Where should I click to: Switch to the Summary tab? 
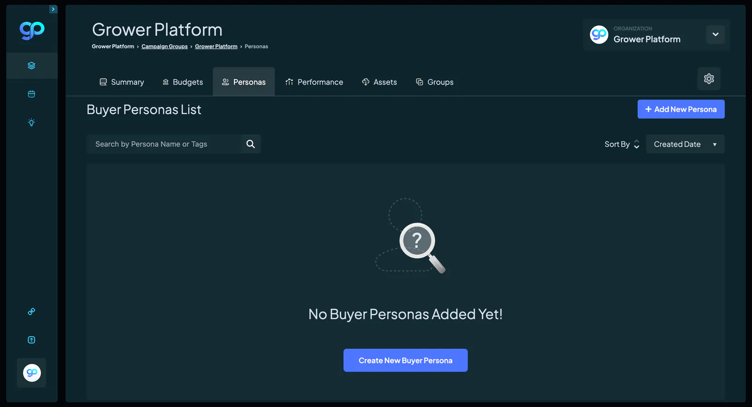pyautogui.click(x=122, y=82)
